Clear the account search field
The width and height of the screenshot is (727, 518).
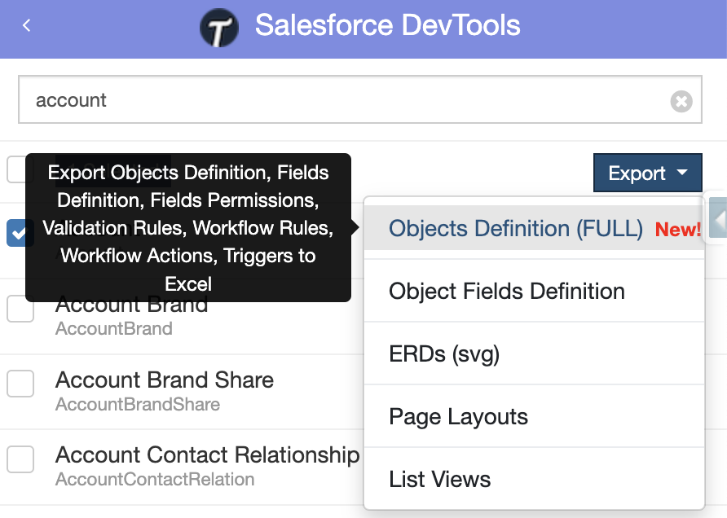(x=681, y=101)
